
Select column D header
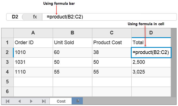click(x=151, y=33)
